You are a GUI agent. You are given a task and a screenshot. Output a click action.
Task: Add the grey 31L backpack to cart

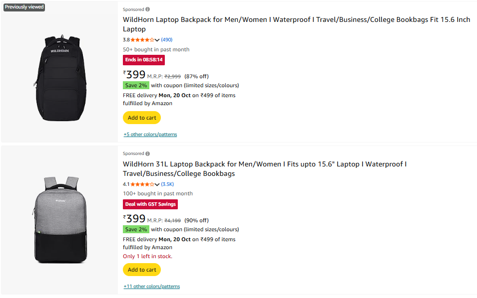coord(142,270)
